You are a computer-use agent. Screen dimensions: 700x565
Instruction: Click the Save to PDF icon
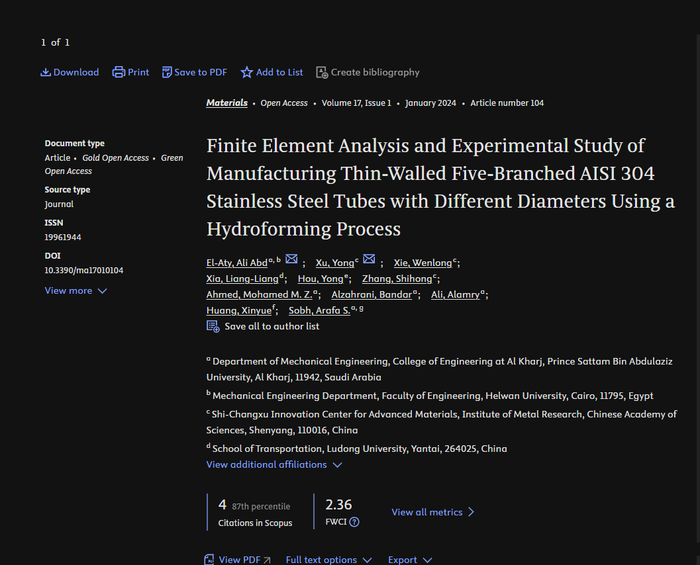(x=166, y=72)
